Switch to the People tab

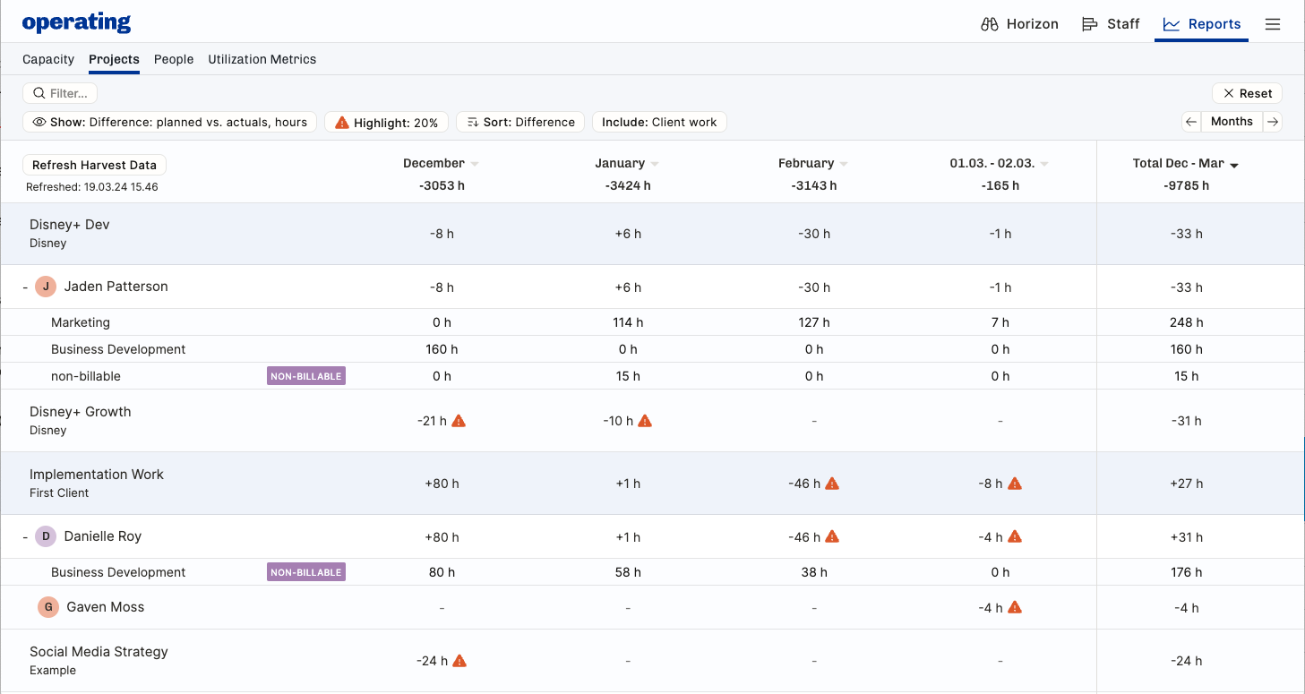(174, 59)
